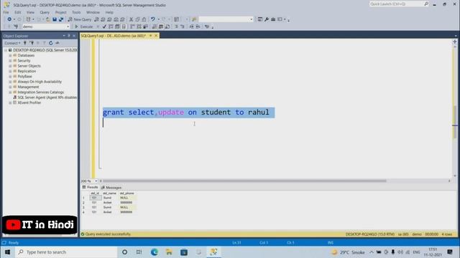Image resolution: width=460 pixels, height=258 pixels.
Task: Open the Edit menu
Action: coord(17,12)
